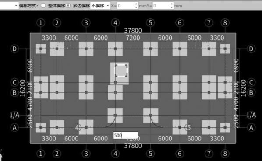
Task: Decrease Y offset with down stepper arrow
Action: point(172,7)
